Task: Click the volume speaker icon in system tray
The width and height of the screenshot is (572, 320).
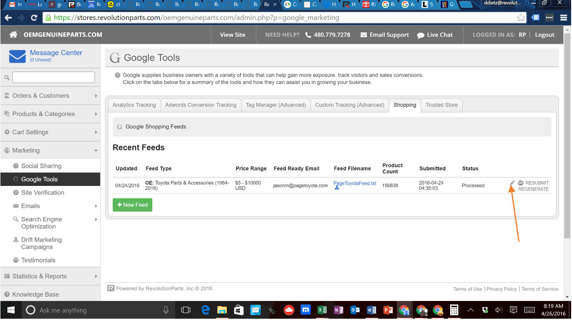Action: (x=498, y=310)
